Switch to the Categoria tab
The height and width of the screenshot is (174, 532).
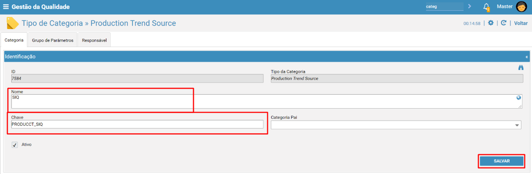click(14, 40)
